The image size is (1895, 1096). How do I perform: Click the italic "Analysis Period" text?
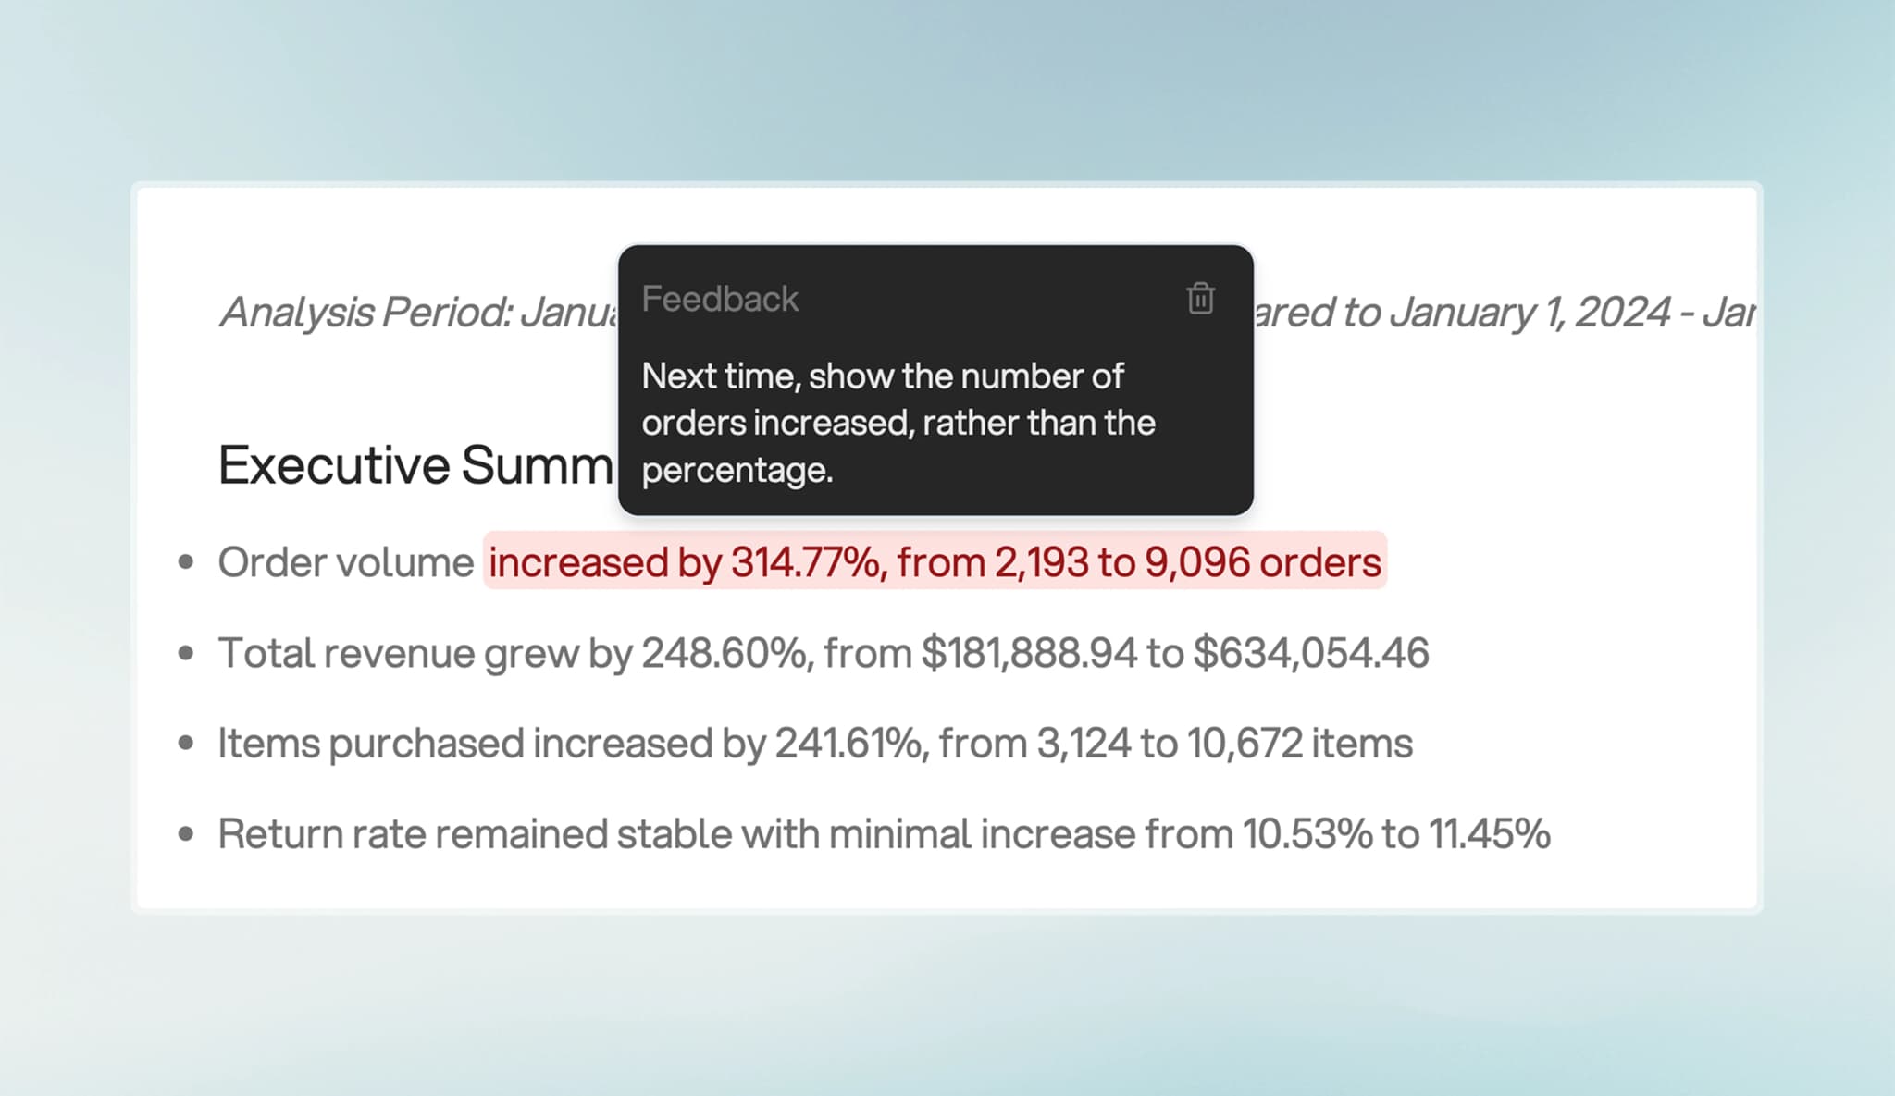[x=418, y=312]
